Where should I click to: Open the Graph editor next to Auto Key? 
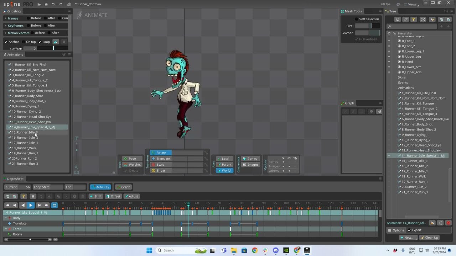(x=124, y=187)
